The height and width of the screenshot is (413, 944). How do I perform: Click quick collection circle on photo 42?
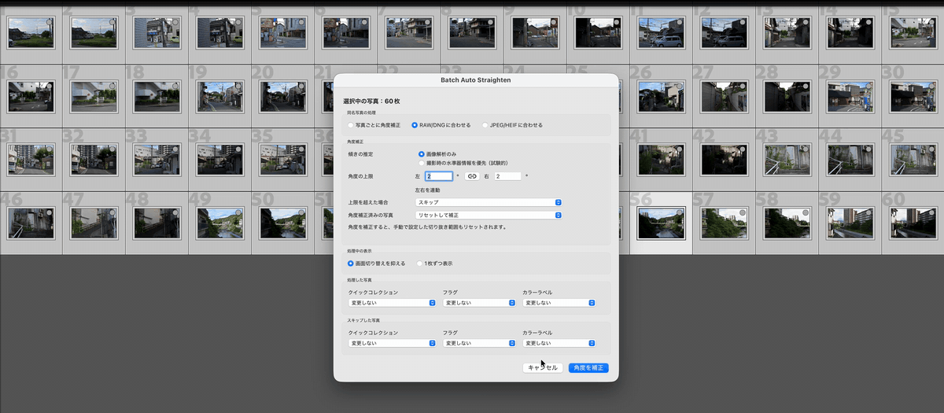(x=742, y=149)
